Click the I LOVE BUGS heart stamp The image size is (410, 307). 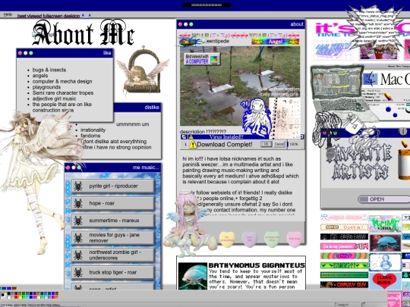(385, 281)
